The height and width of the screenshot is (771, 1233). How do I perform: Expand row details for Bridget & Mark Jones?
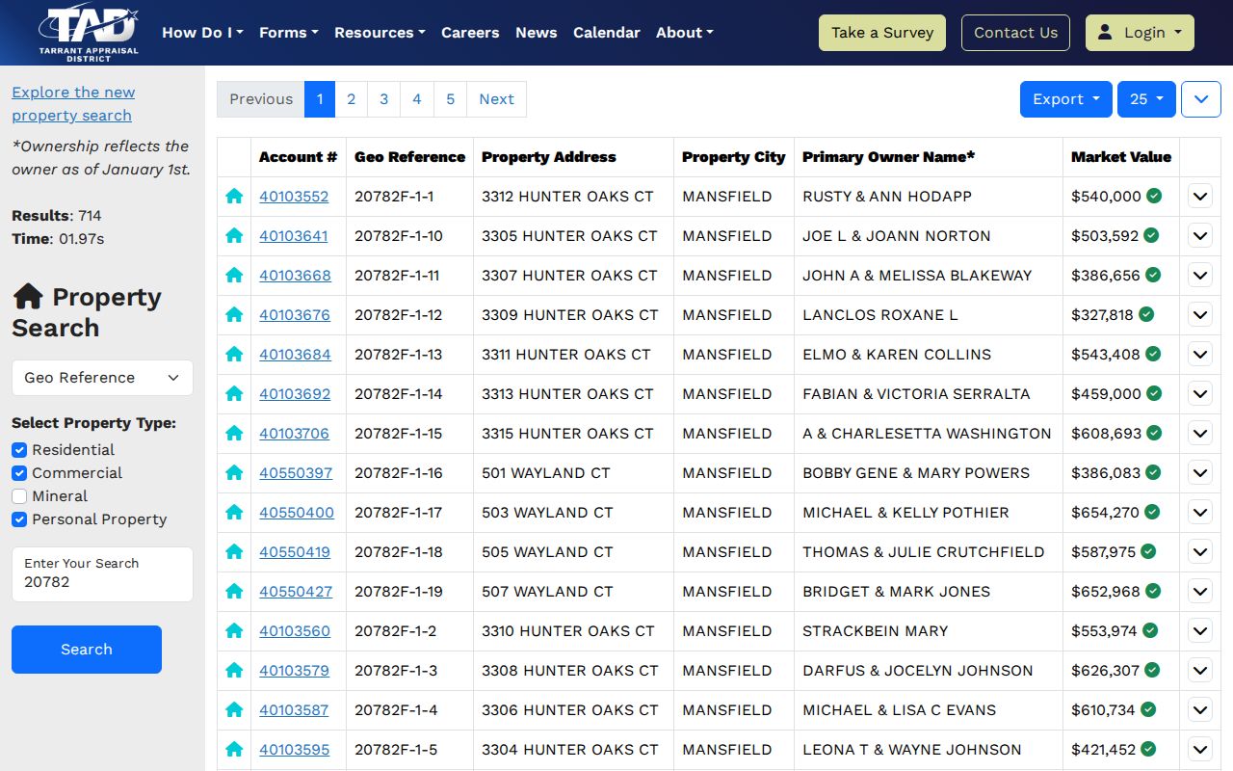tap(1199, 592)
